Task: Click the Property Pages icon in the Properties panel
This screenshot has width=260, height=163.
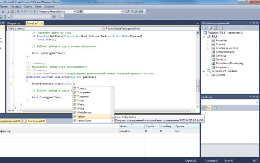Action: pyautogui.click(x=215, y=108)
